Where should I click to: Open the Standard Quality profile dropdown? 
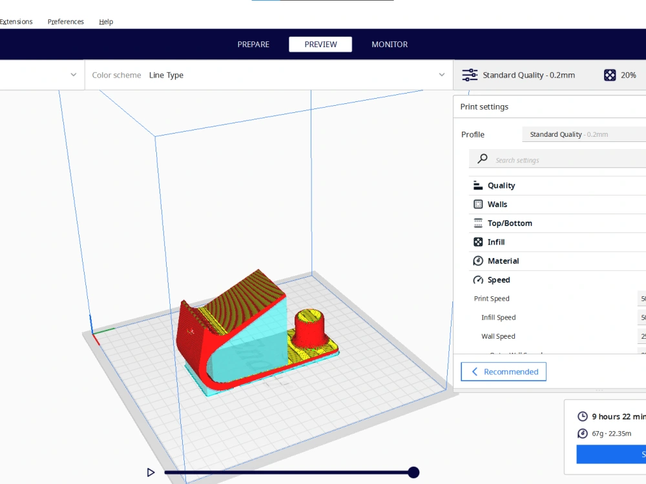(x=584, y=134)
